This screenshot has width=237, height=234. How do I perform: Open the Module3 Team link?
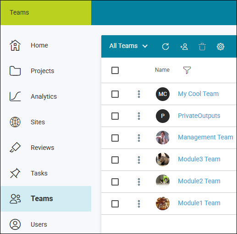point(199,159)
